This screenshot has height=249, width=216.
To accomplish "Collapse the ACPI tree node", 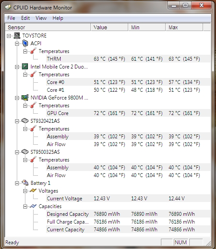I will [17, 44].
